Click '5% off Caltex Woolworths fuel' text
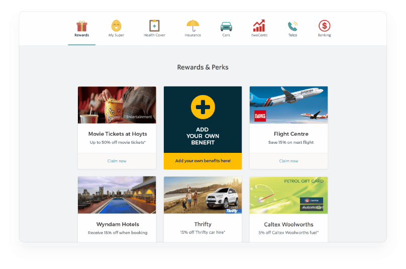The width and height of the screenshot is (406, 269). click(289, 233)
